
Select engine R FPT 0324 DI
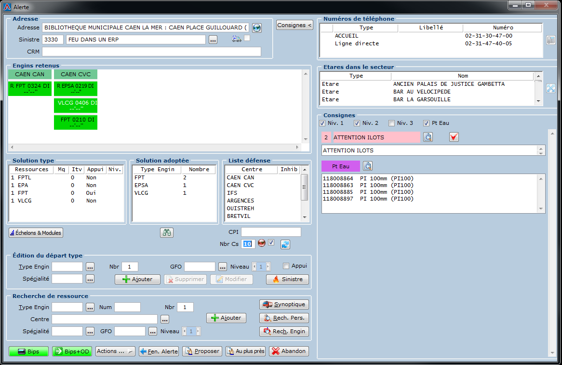coord(30,89)
